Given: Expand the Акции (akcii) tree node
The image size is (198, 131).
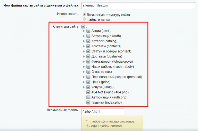Looking at the screenshot, I should point(84,31).
